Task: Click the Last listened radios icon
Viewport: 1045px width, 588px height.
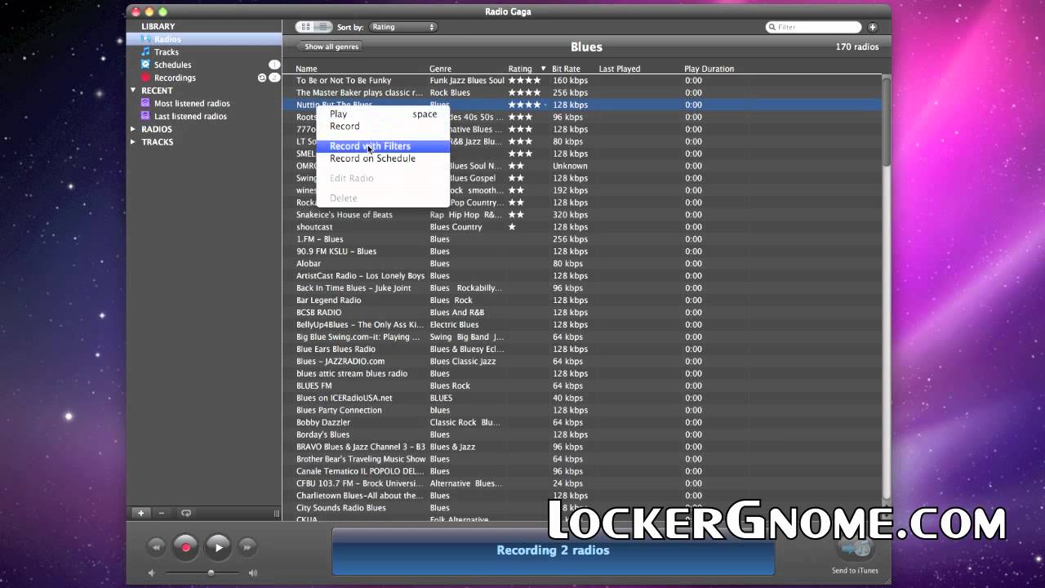Action: pyautogui.click(x=145, y=116)
